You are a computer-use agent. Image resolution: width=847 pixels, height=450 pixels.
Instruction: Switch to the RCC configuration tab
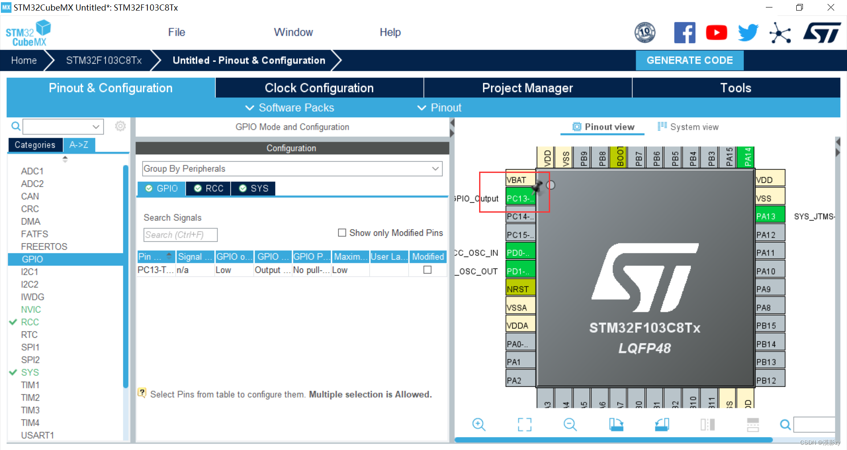point(209,188)
